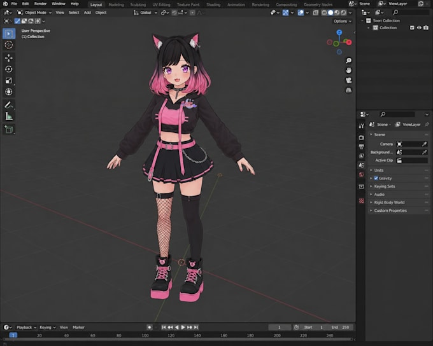
Task: Open the timeline Marker menu
Action: 78,328
